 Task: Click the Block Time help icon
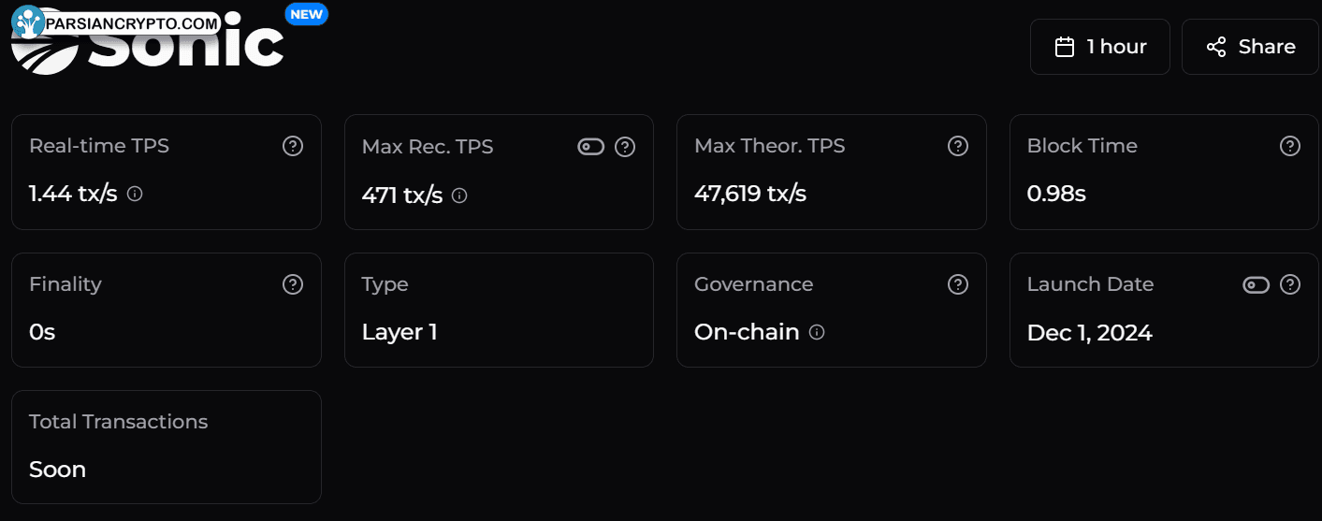pos(1290,146)
